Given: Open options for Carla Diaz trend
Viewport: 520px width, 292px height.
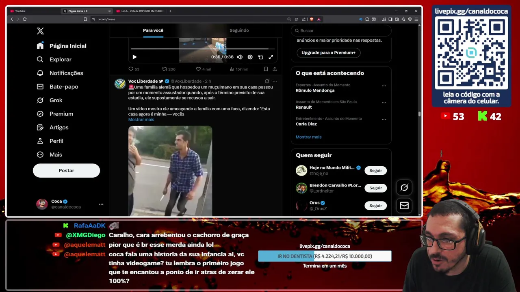Looking at the screenshot, I should pyautogui.click(x=384, y=119).
